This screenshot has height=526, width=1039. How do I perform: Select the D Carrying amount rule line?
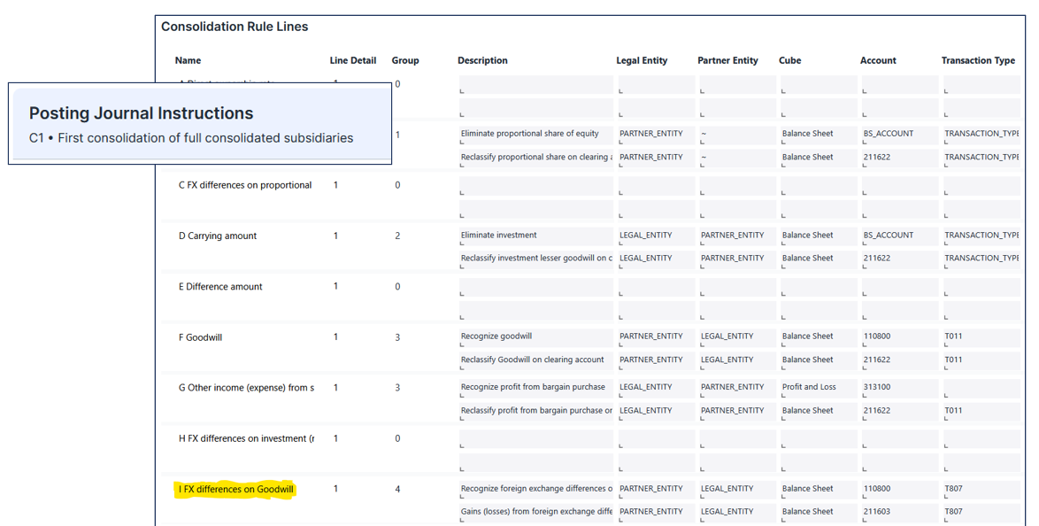(x=218, y=236)
